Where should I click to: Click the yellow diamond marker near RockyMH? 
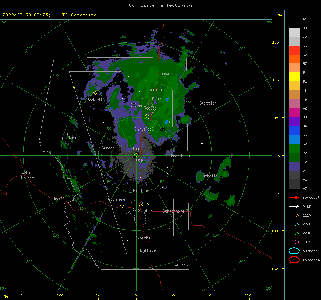coord(95,93)
